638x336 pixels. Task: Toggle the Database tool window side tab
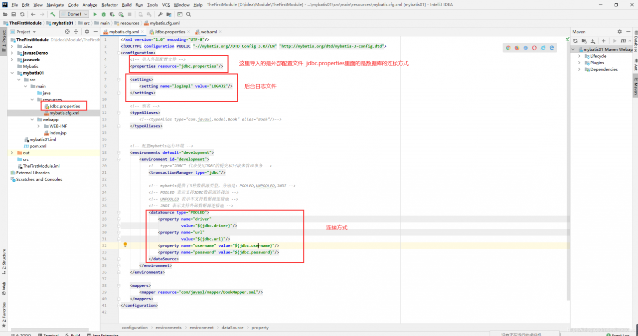pos(635,44)
